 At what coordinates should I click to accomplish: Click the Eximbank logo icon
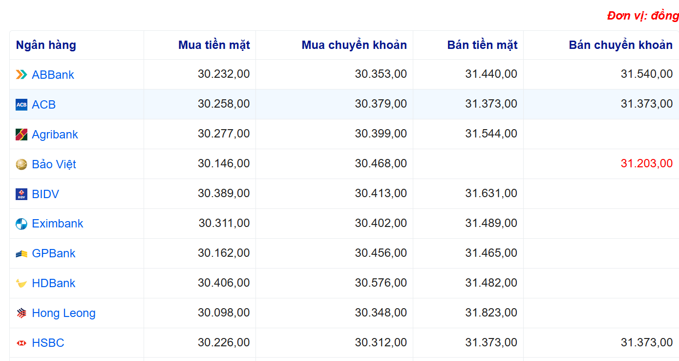pyautogui.click(x=21, y=224)
